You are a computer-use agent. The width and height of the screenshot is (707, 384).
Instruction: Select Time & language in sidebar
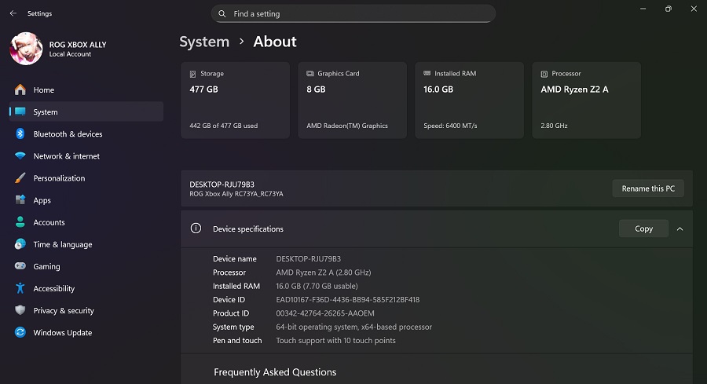[x=62, y=244]
